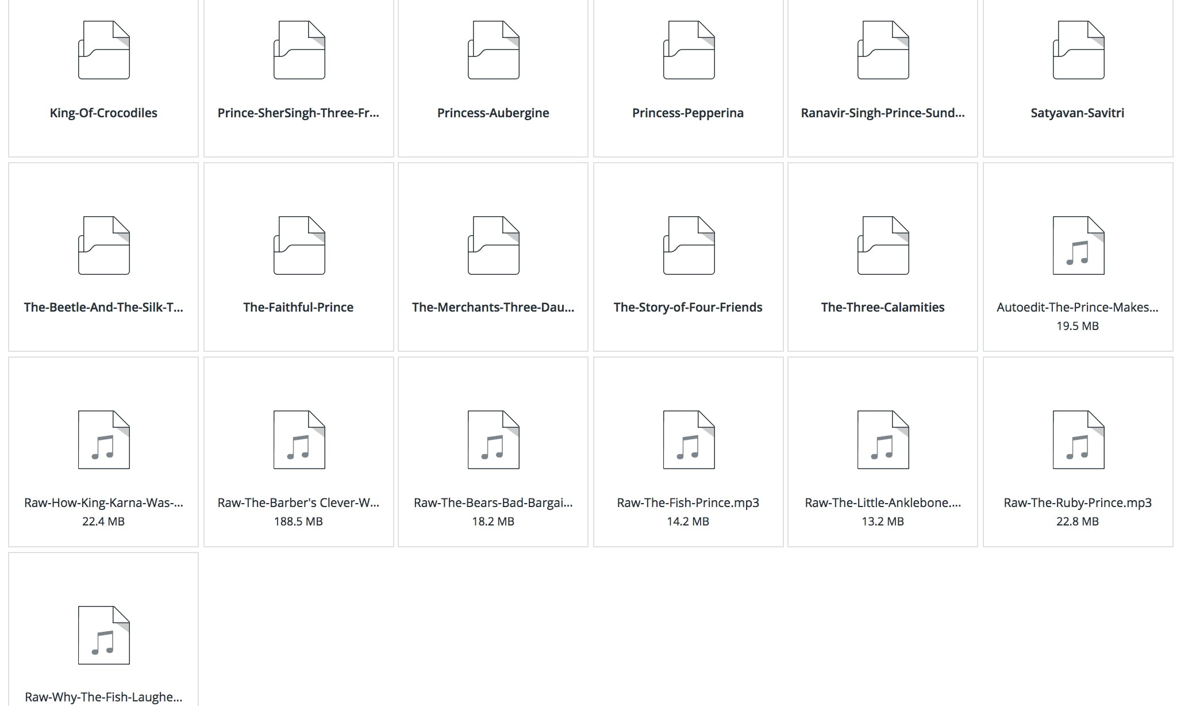This screenshot has height=706, width=1192.
Task: Select the Raw-The-Barber's Clever-W audio icon
Action: click(299, 440)
